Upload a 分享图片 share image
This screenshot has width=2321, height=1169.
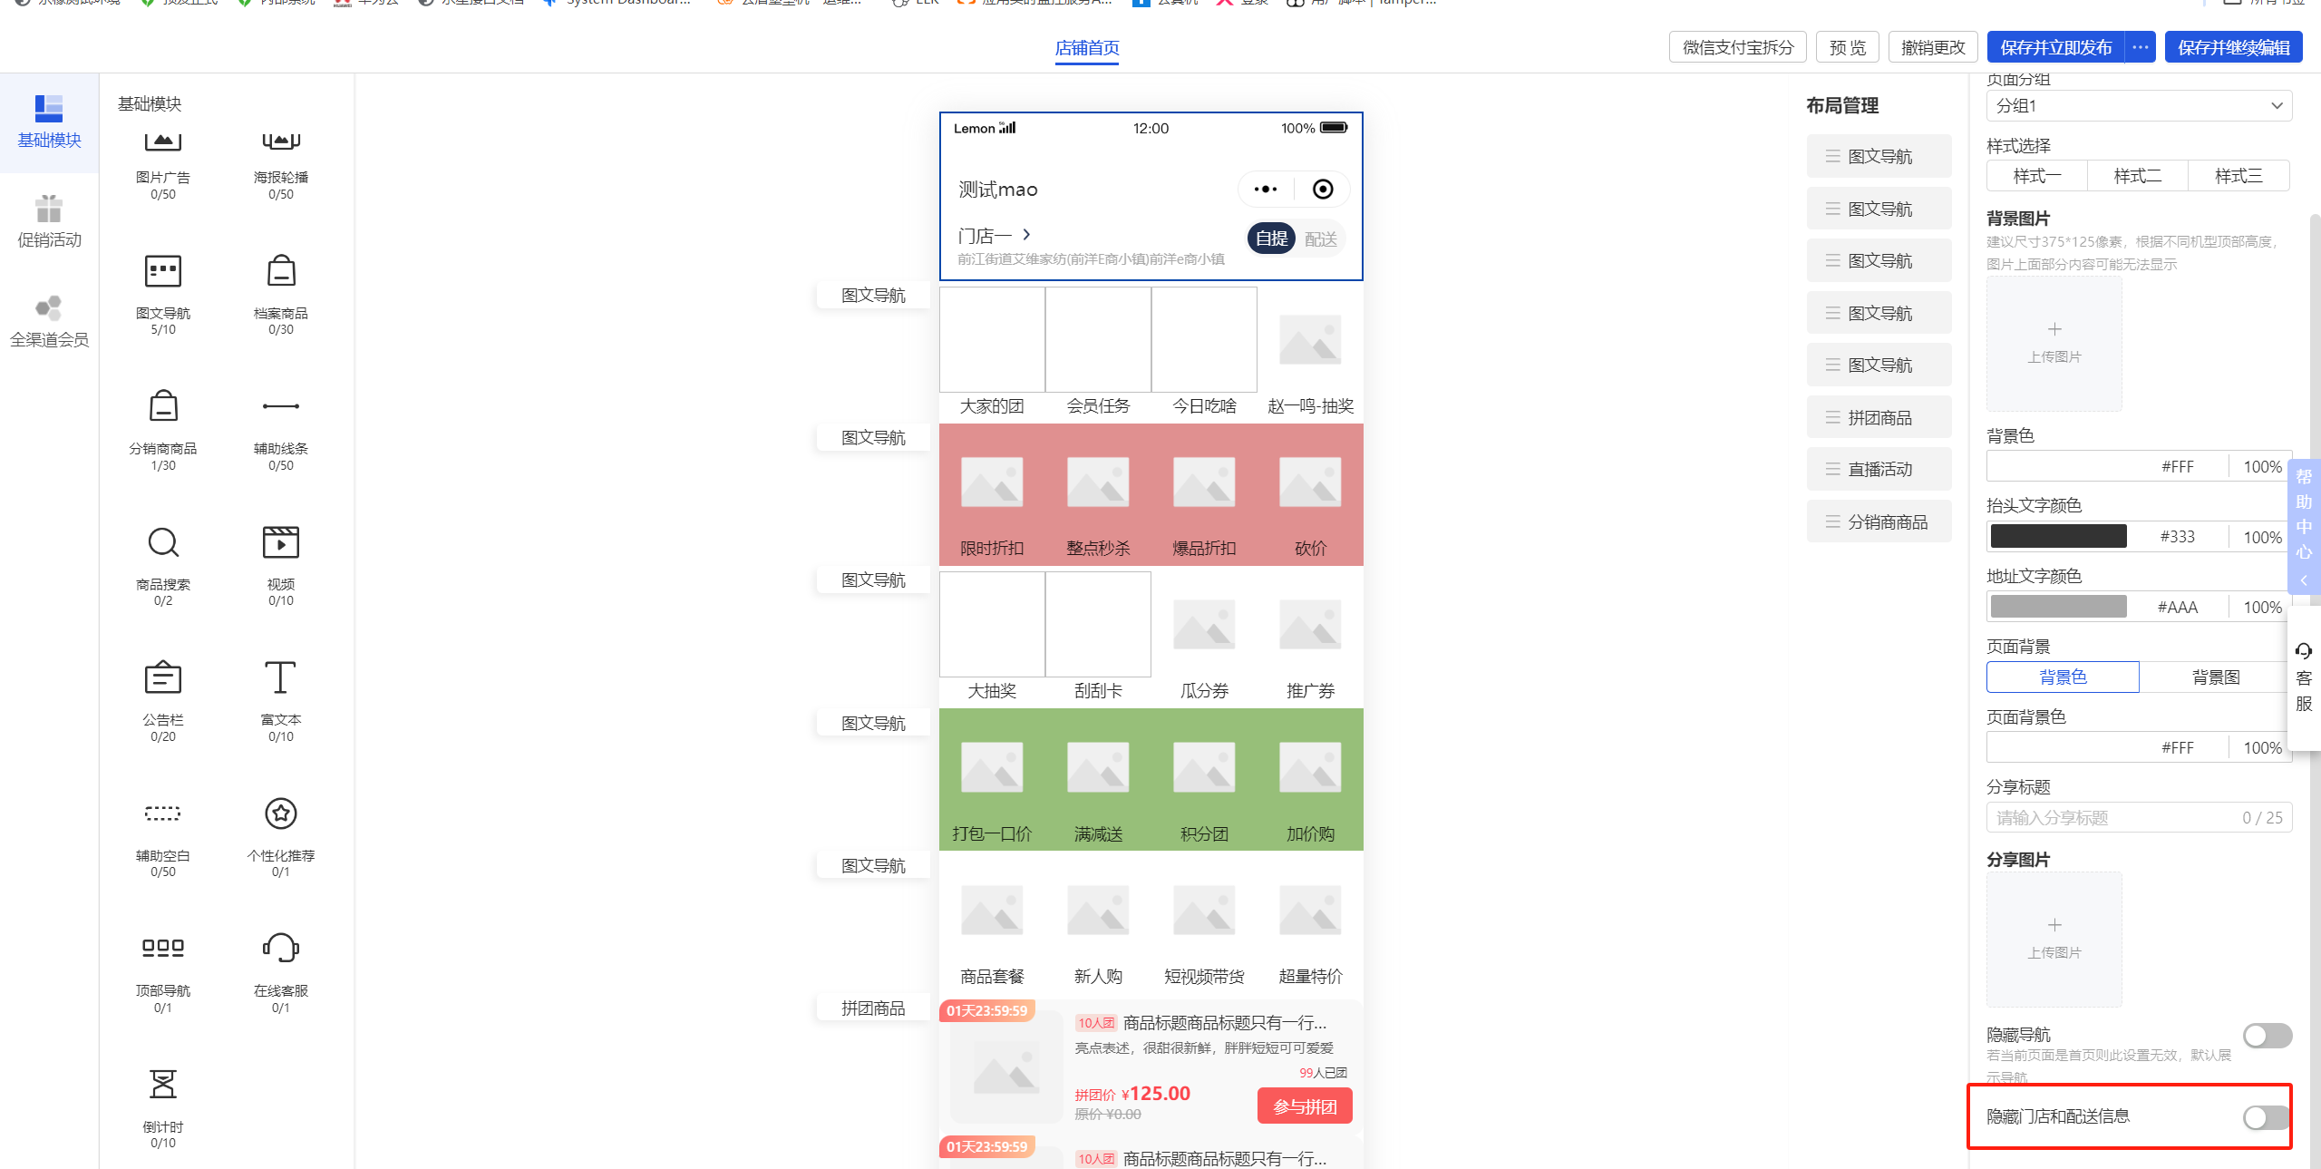2054,939
